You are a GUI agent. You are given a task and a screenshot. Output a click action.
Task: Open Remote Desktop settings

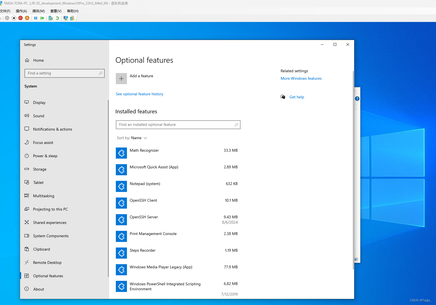point(64,262)
